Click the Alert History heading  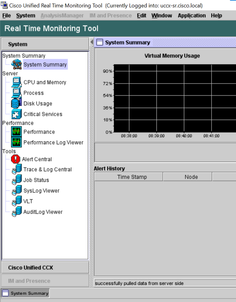(109, 169)
